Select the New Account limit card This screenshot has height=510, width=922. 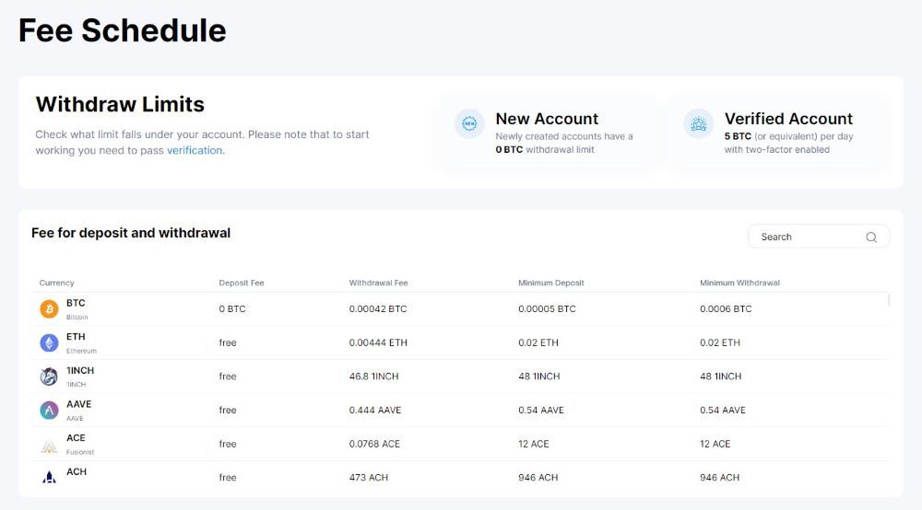(548, 133)
